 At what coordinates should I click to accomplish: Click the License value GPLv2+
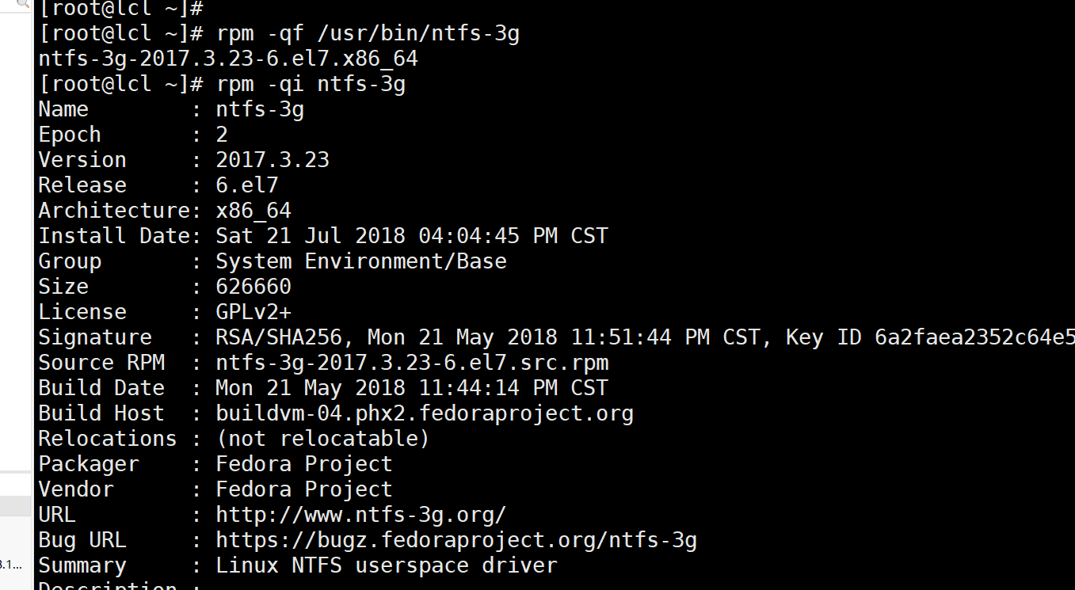tap(254, 312)
